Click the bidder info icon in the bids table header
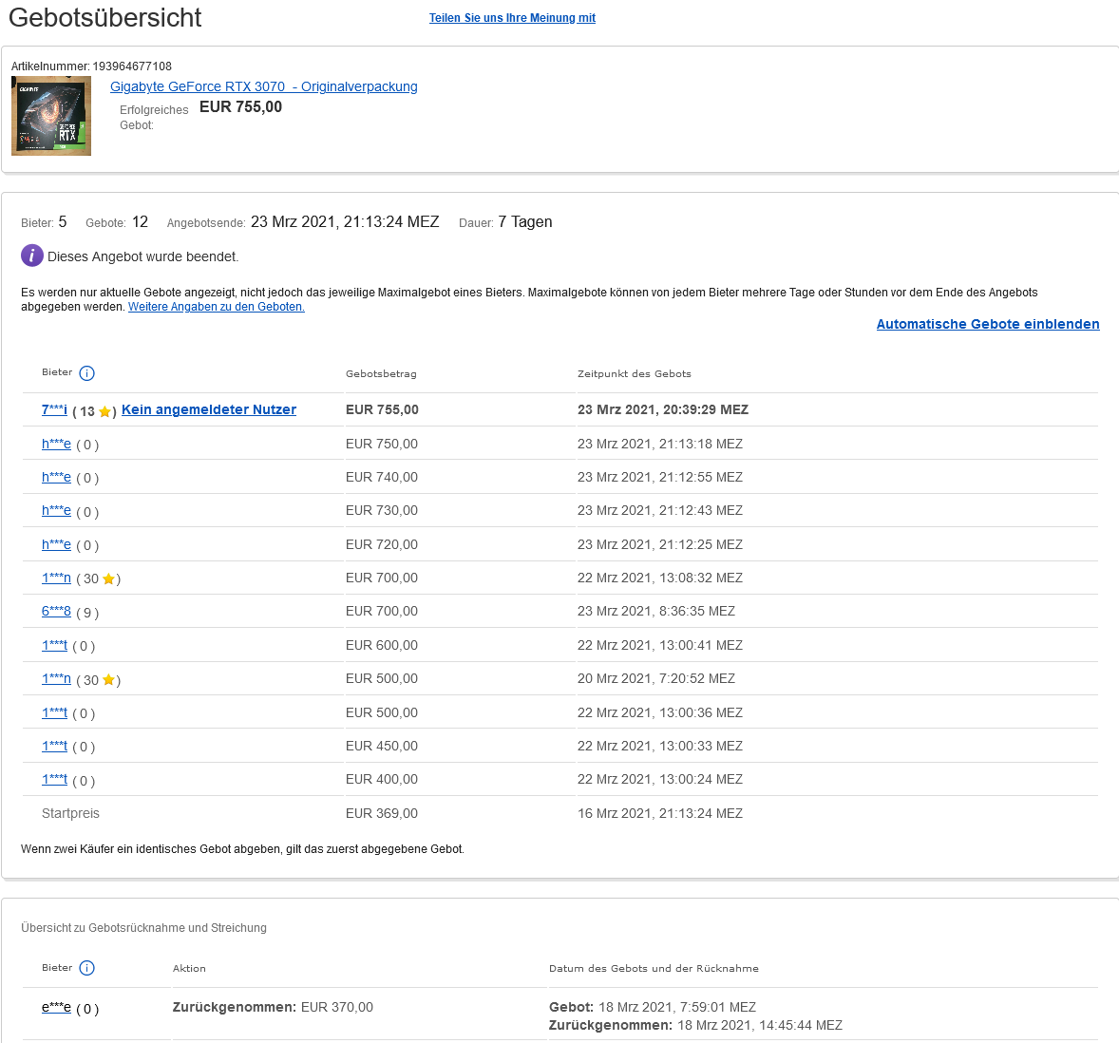 pos(87,373)
